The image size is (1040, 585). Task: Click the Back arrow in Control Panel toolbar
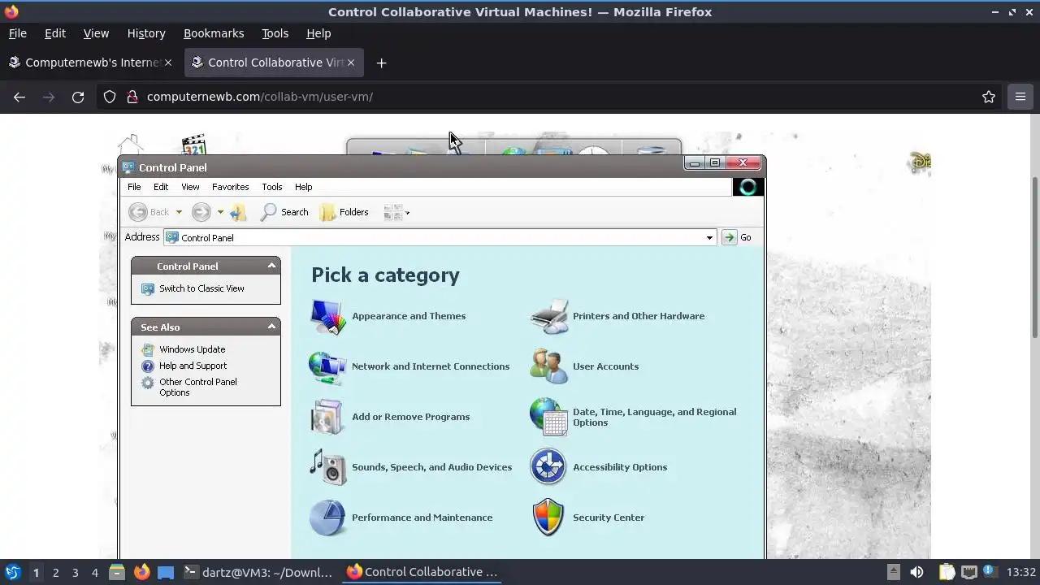(x=138, y=212)
